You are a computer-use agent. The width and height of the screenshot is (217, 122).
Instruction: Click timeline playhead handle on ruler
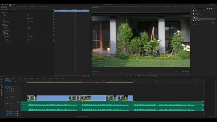pos(96,82)
